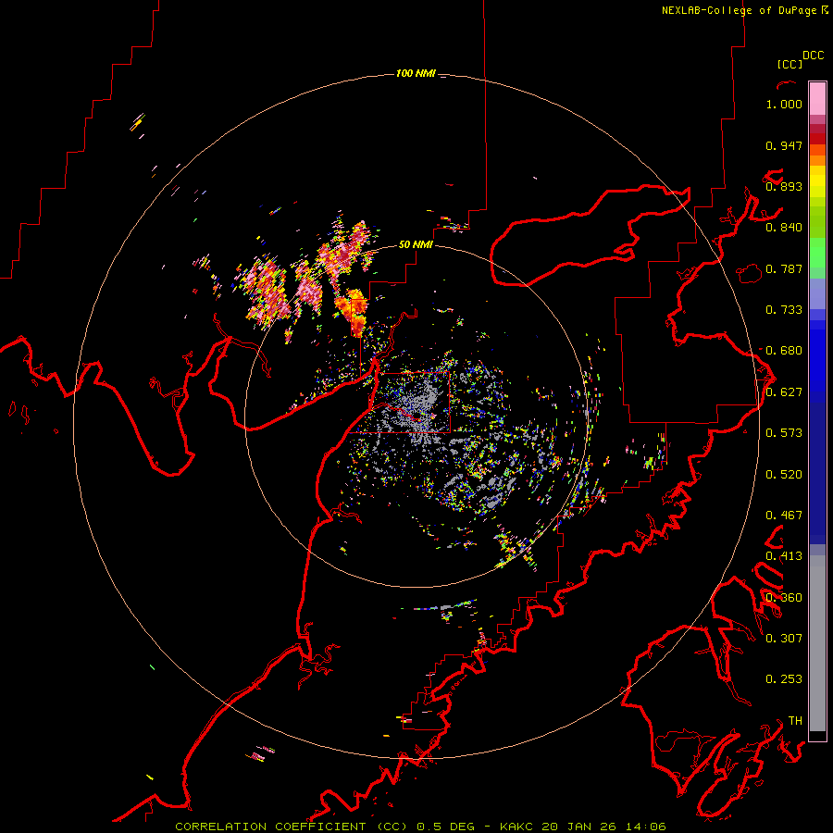Click the 0.627 scale value

coord(784,392)
